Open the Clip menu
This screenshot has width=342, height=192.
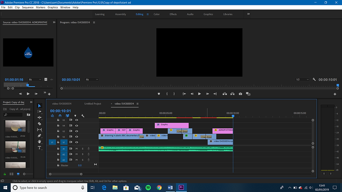click(17, 7)
